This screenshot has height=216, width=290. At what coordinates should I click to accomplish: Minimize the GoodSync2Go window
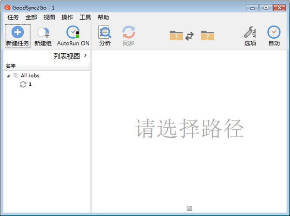pyautogui.click(x=252, y=8)
